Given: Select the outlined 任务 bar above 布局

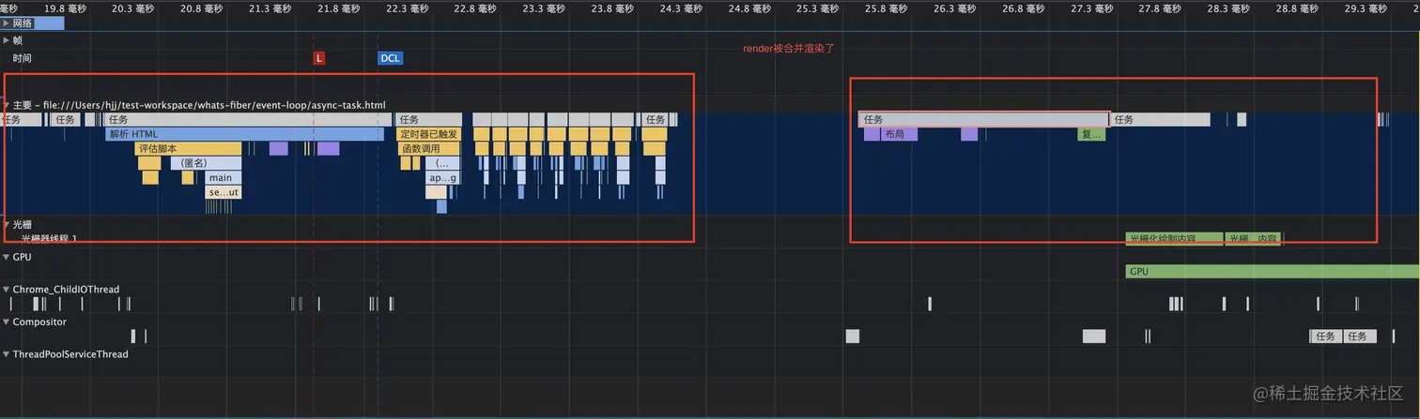Looking at the screenshot, I should 984,120.
